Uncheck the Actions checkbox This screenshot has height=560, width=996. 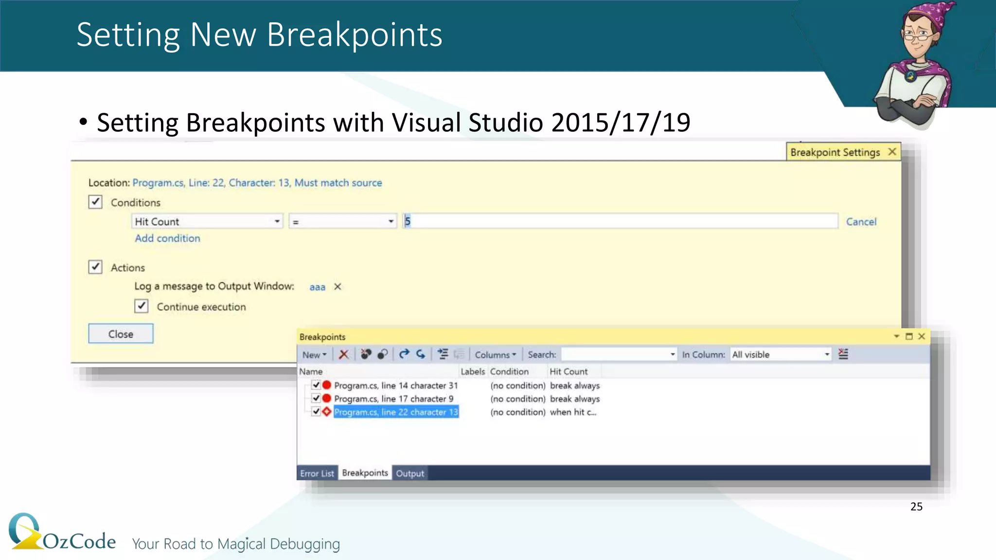pyautogui.click(x=95, y=267)
